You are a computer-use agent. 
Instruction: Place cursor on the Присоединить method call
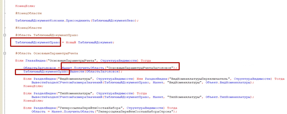(x=78, y=20)
